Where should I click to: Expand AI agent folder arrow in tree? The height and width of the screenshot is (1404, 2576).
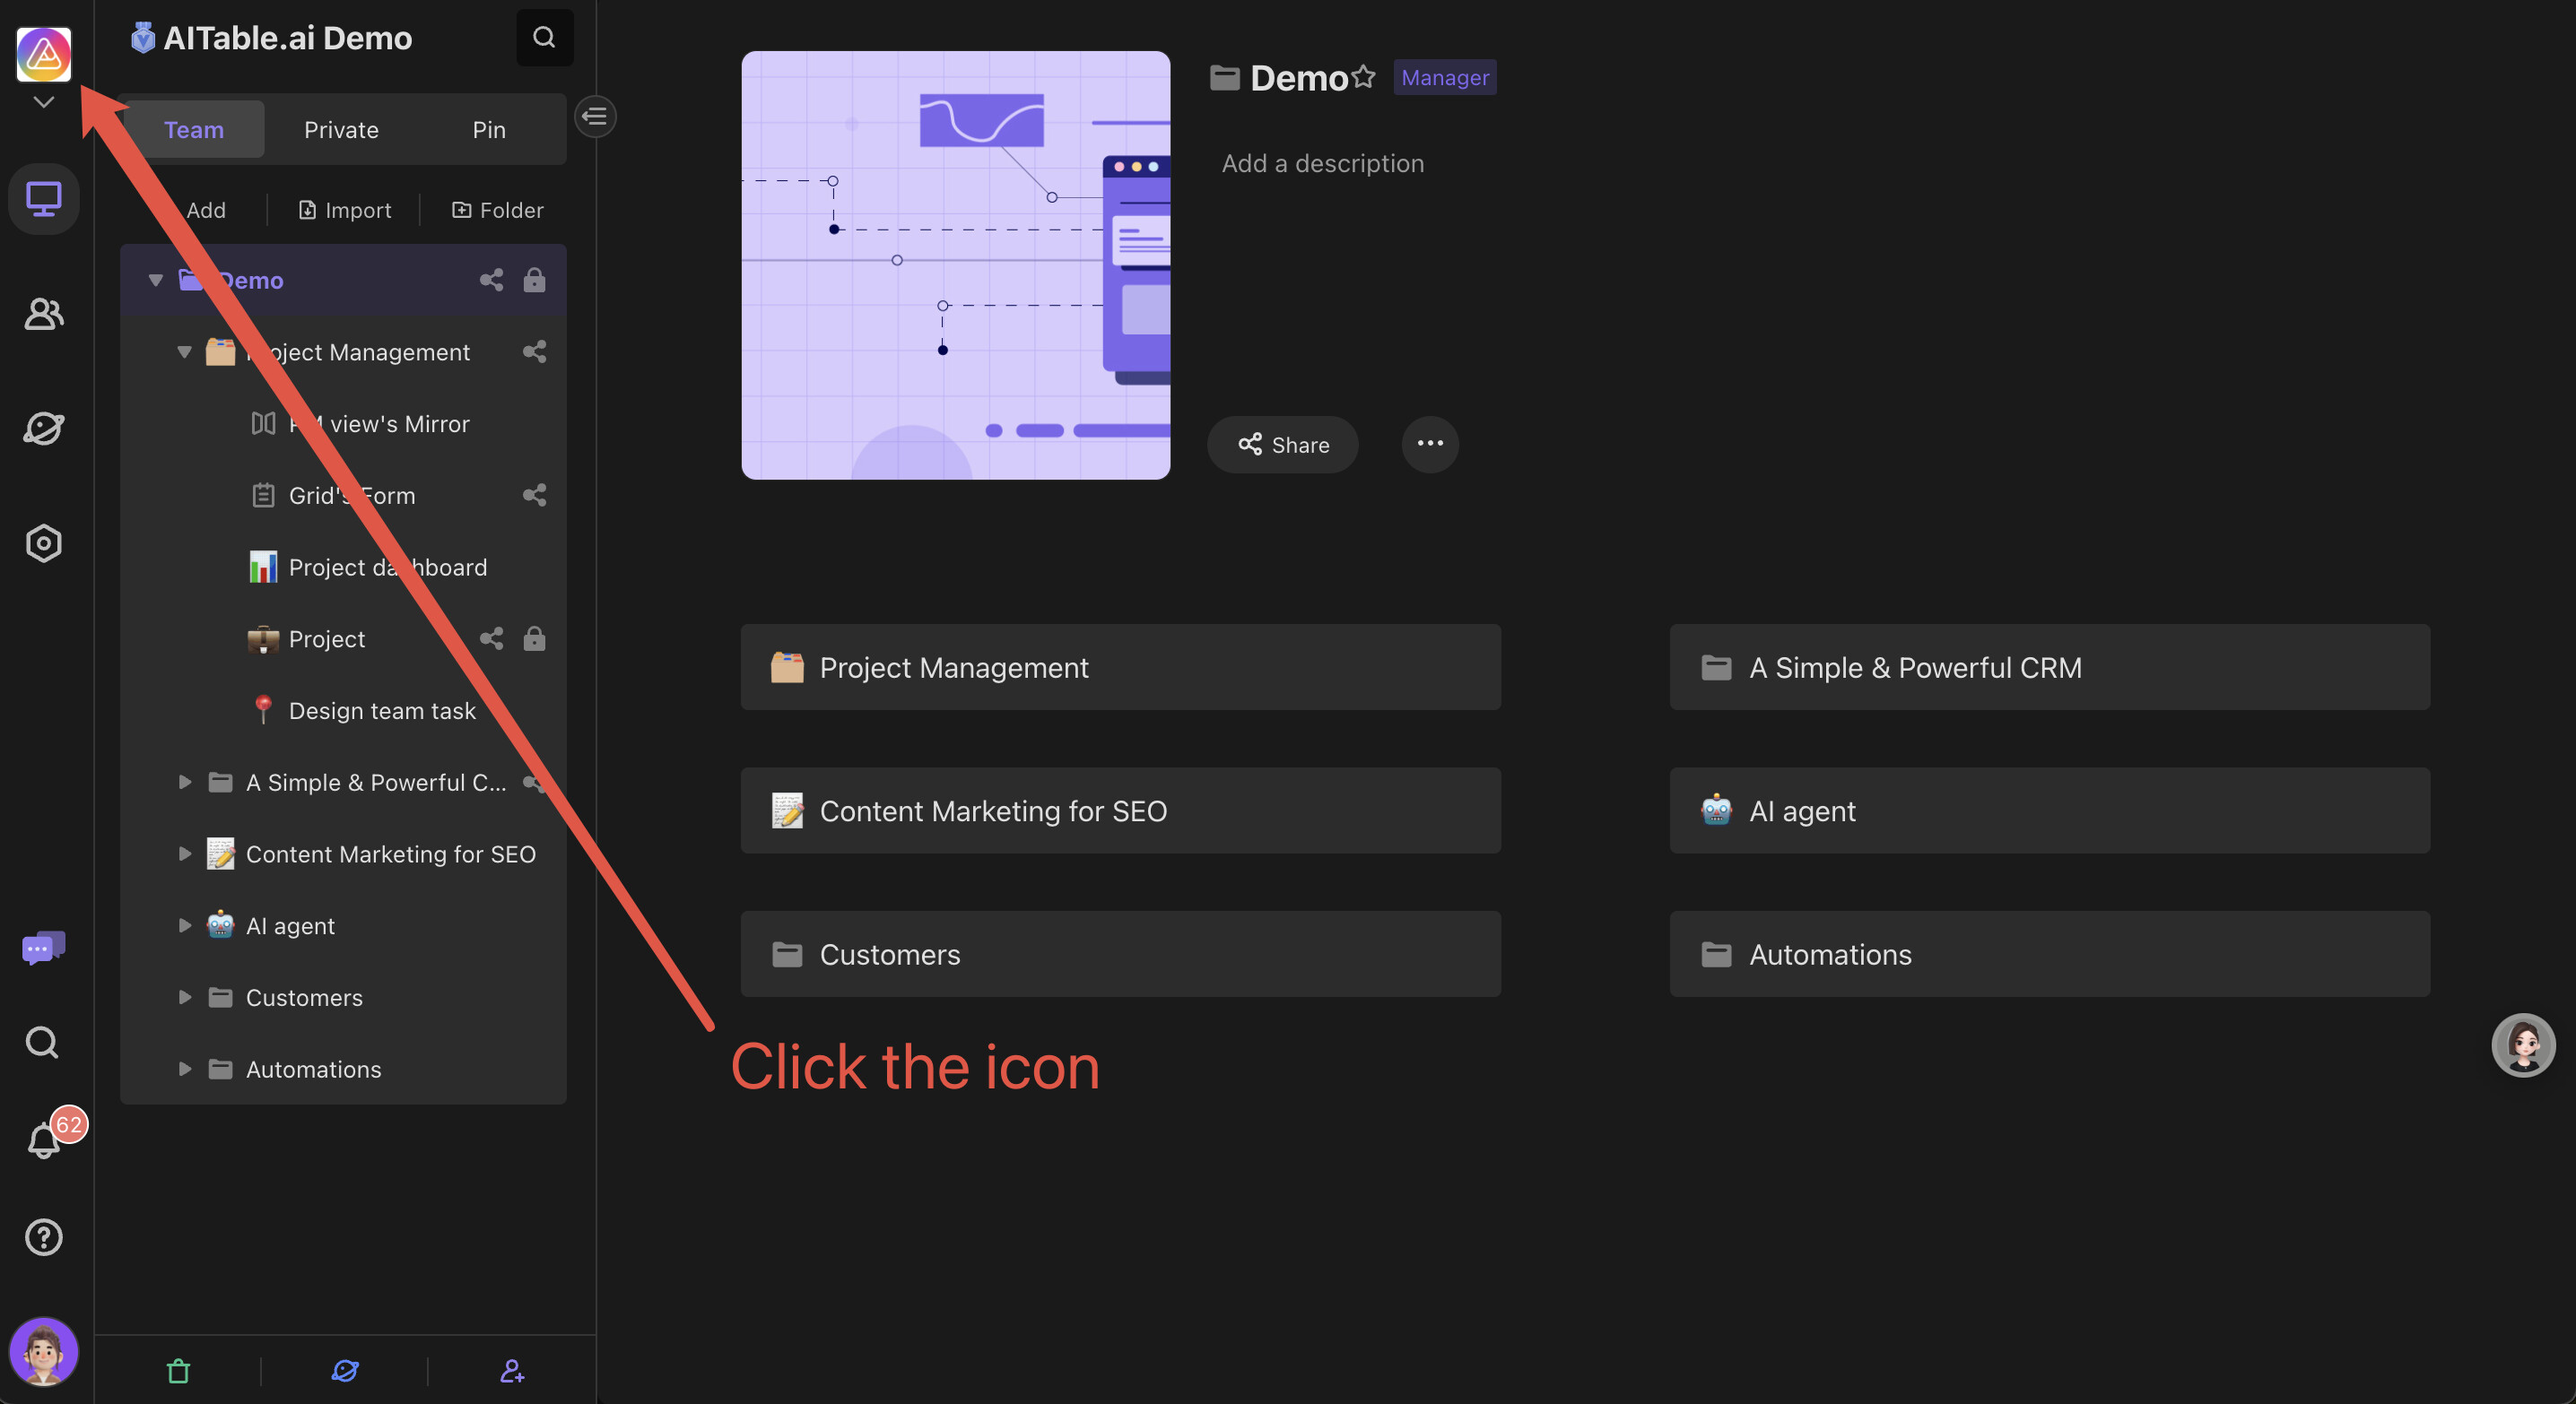pyautogui.click(x=184, y=925)
